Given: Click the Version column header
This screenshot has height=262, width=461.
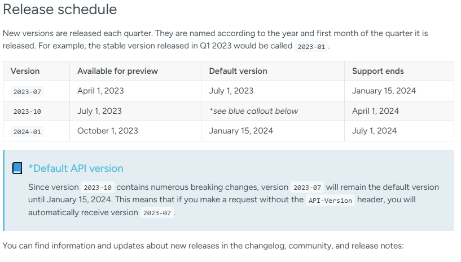Looking at the screenshot, I should pyautogui.click(x=25, y=71).
